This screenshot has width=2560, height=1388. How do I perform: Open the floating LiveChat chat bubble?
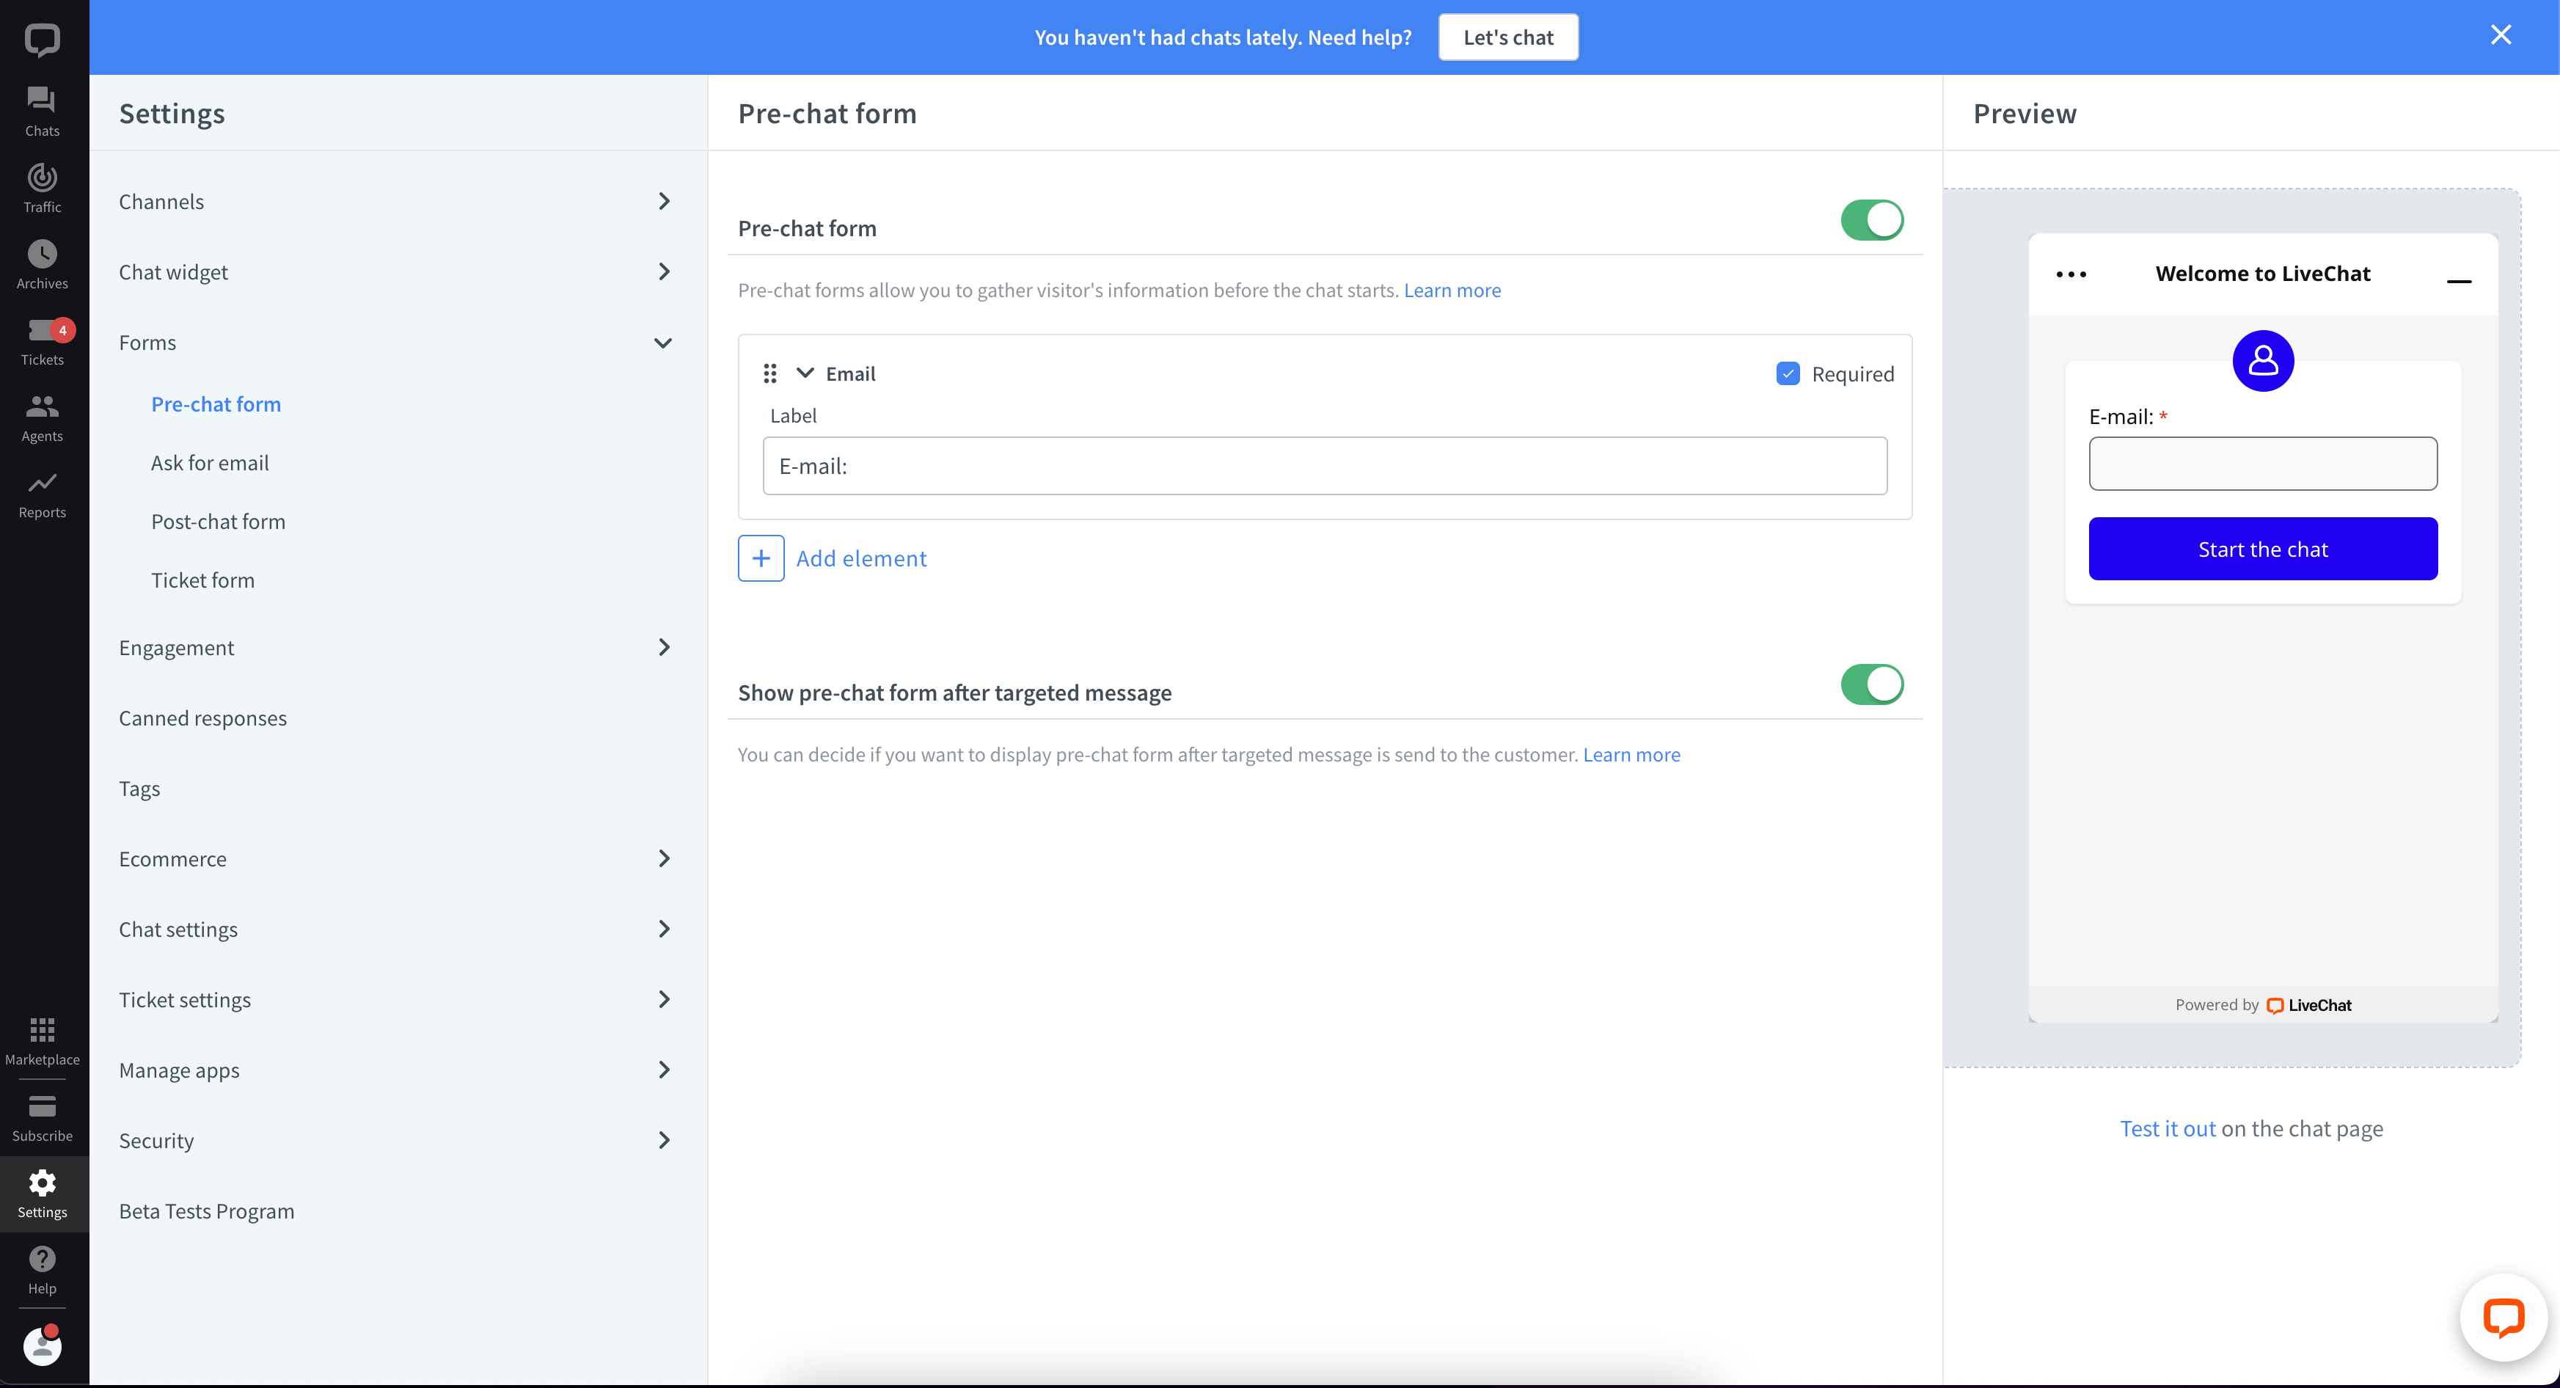(x=2502, y=1318)
